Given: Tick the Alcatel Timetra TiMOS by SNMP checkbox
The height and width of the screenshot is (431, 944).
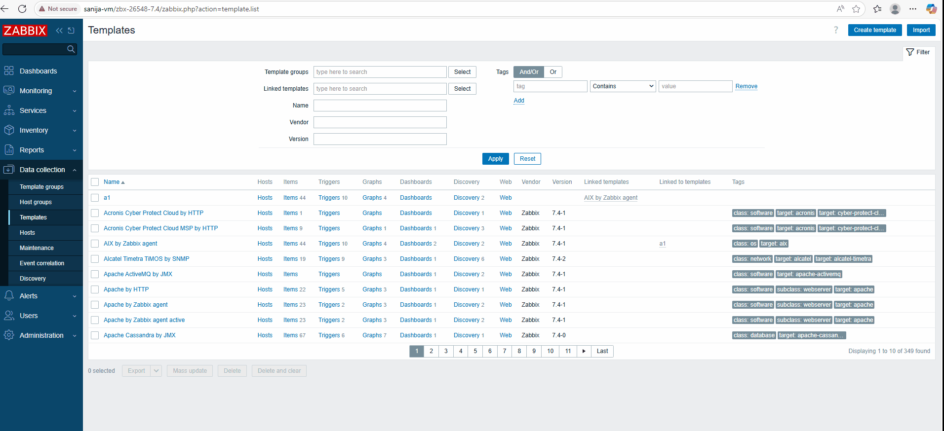Looking at the screenshot, I should point(95,259).
